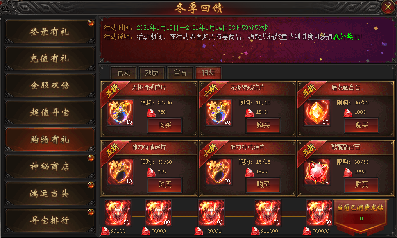
Task: Buy 屠龙融合石 for 1000 diamonds
Action: point(361,125)
